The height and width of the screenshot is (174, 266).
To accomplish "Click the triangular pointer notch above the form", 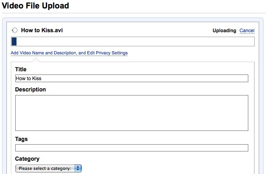I will point(35,60).
